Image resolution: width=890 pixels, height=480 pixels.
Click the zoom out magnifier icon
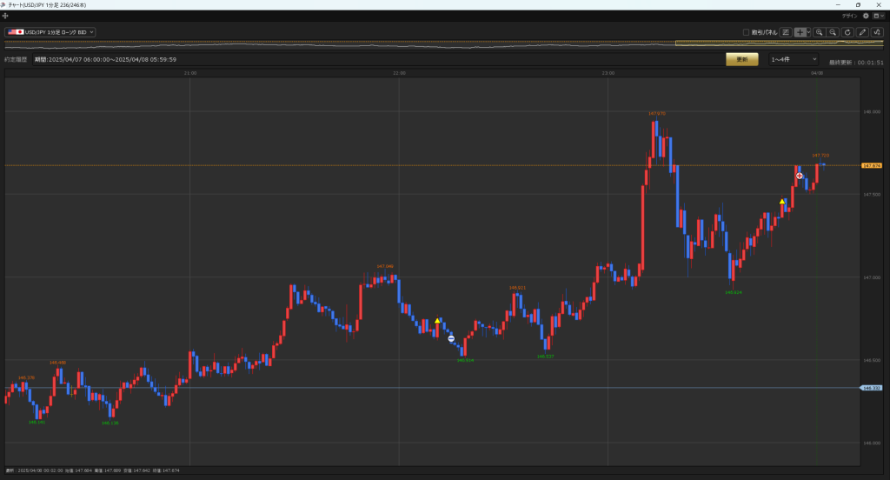833,32
